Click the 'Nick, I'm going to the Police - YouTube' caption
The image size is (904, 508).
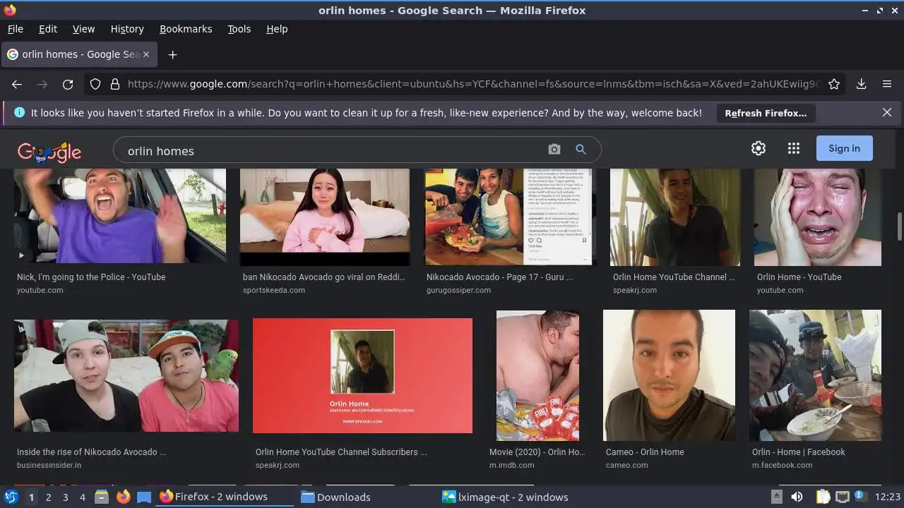tap(91, 277)
